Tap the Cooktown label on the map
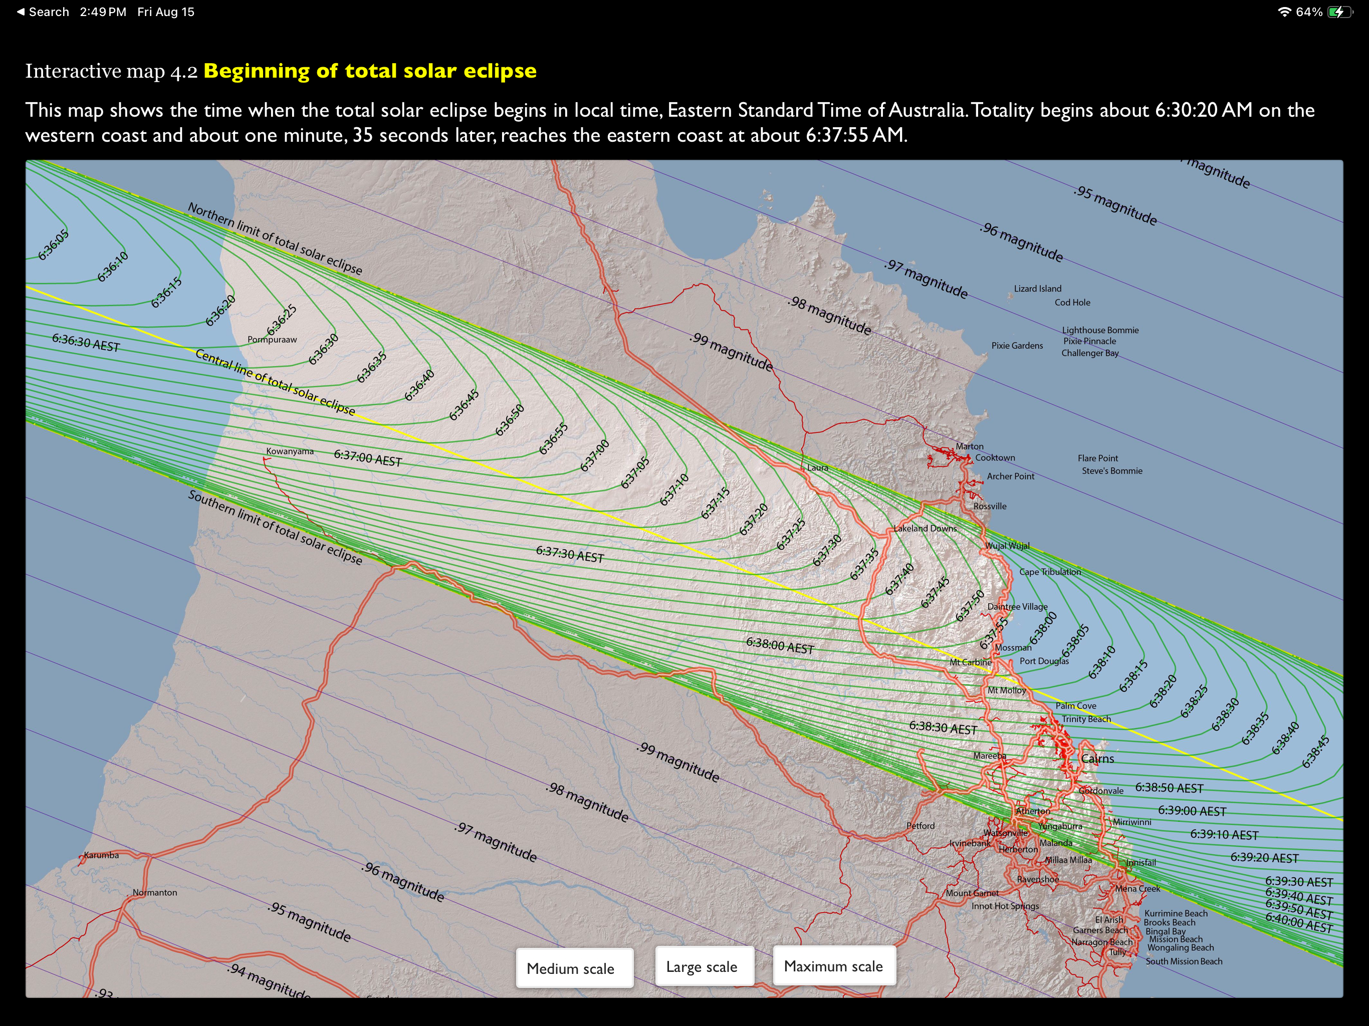 click(x=995, y=458)
